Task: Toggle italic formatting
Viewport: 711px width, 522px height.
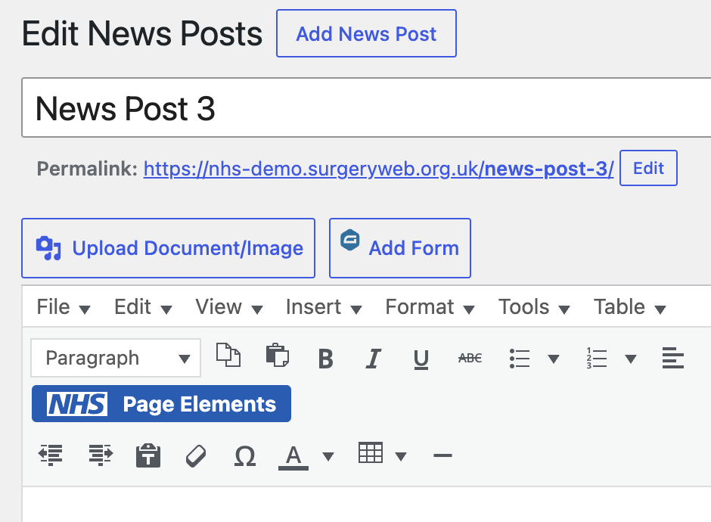Action: (373, 359)
